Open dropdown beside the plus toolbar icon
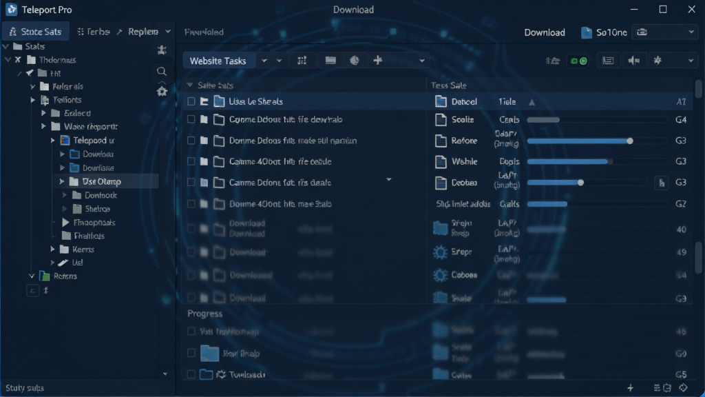Viewport: 705px width, 397px height. [422, 61]
